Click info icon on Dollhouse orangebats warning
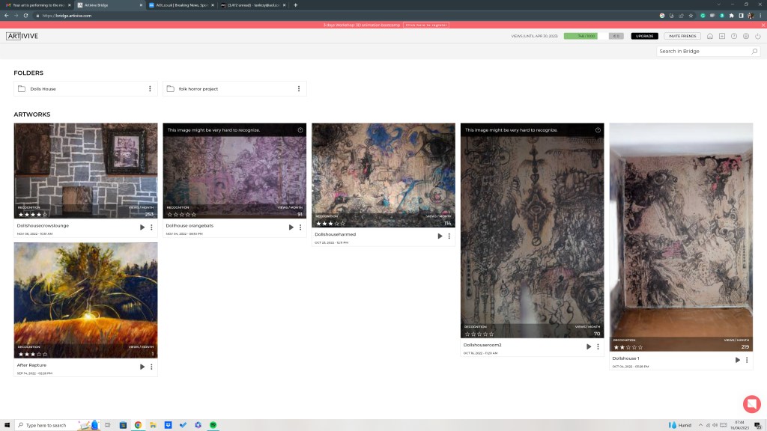This screenshot has width=767, height=431. coord(300,130)
